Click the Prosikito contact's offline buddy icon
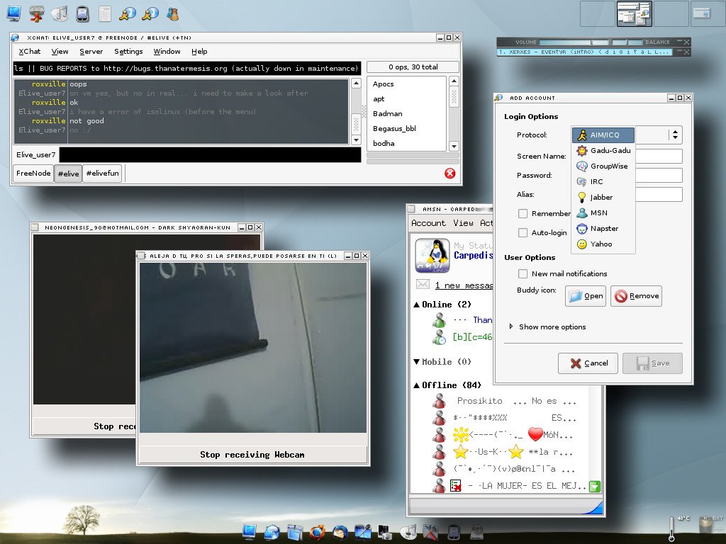 (x=439, y=401)
